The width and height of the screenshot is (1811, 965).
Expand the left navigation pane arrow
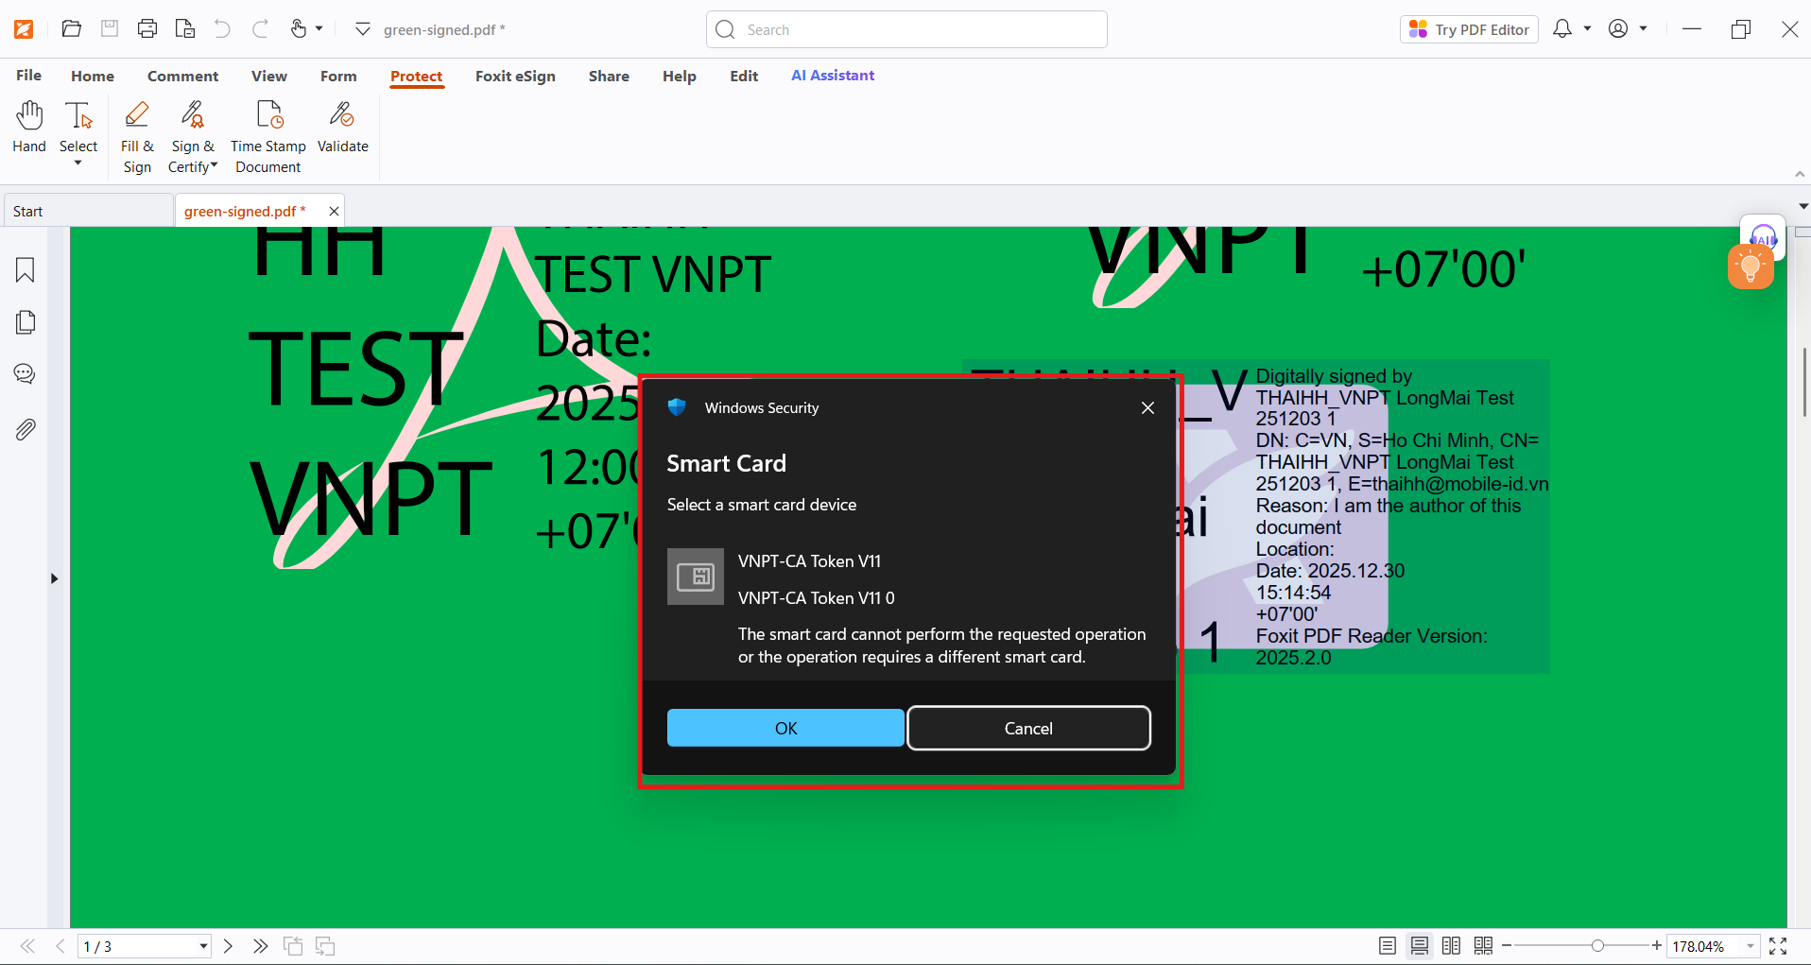54,578
